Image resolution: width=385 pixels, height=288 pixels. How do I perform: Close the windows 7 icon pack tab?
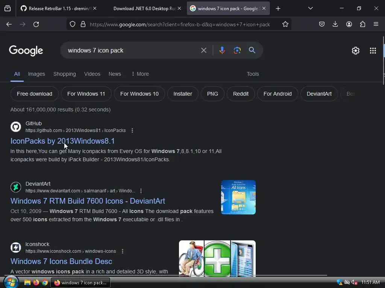click(264, 8)
